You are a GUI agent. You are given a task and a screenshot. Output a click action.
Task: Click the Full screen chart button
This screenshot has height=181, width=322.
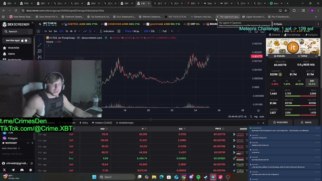coord(163,31)
